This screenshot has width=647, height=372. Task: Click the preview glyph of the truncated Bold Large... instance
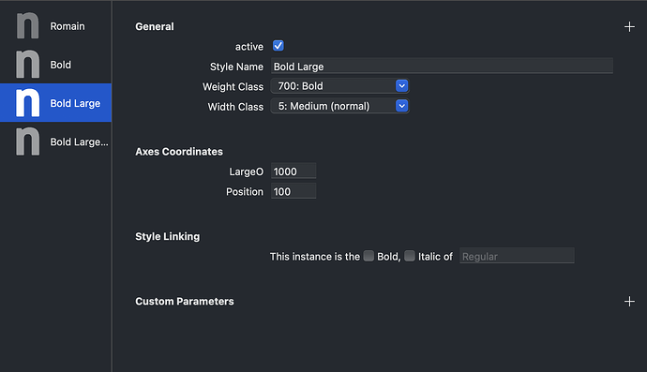coord(27,141)
